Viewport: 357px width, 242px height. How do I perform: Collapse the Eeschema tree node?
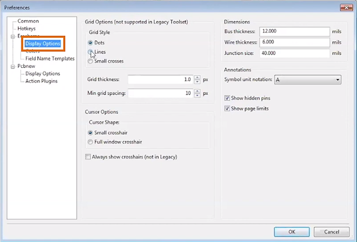(x=13, y=37)
